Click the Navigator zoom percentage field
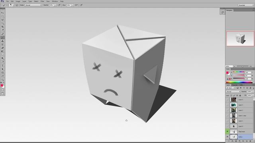Viewport: 255px width, 143px height. (x=229, y=66)
